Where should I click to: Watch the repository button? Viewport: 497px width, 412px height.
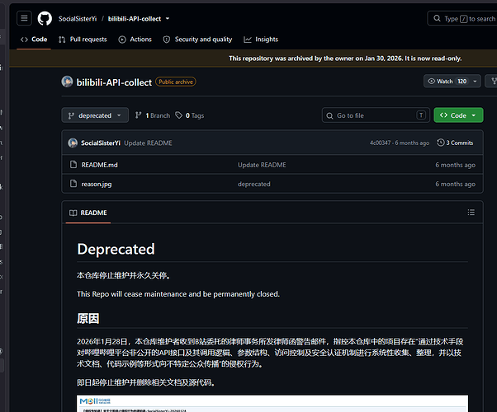447,82
